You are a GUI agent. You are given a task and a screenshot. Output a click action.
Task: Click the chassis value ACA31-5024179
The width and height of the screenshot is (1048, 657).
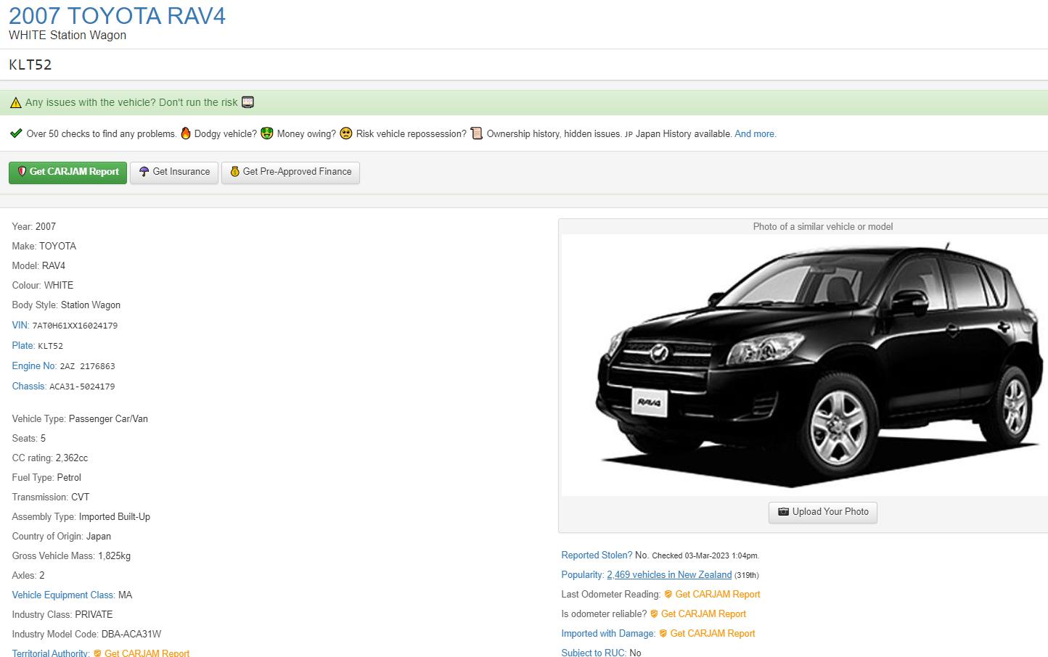click(x=82, y=387)
